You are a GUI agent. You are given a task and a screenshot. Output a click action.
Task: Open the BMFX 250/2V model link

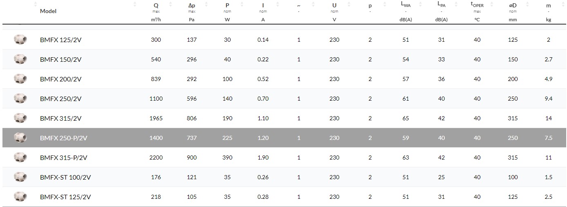[61, 99]
